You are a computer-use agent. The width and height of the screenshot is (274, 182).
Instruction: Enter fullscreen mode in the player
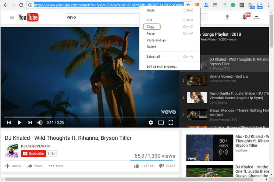[171, 122]
